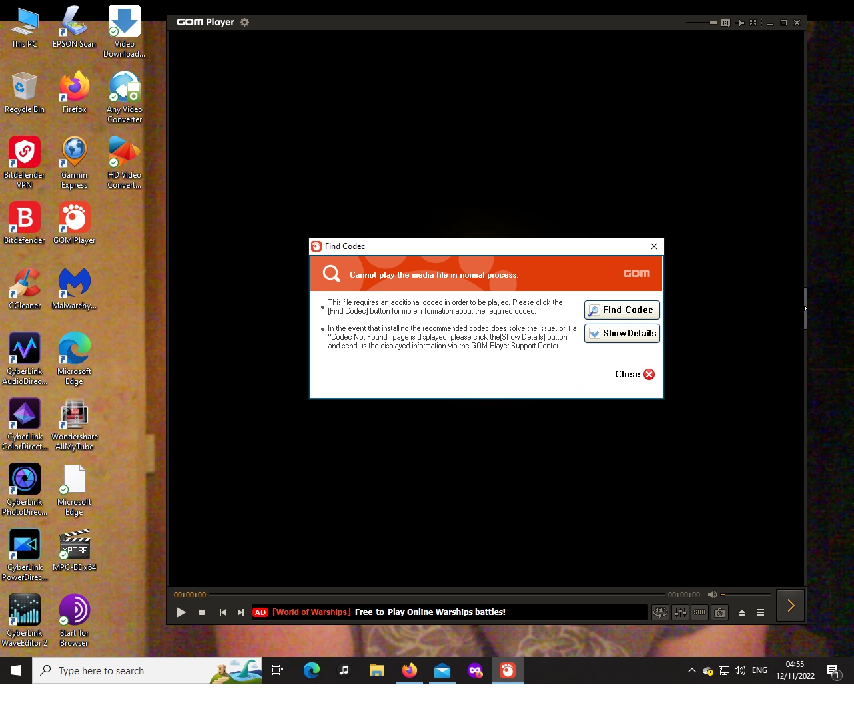Open system volume from the tray
Viewport: 854px width, 721px height.
click(x=739, y=670)
